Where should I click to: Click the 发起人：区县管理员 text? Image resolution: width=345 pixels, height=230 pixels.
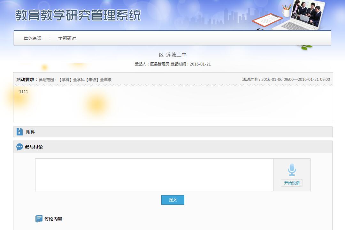[x=152, y=64]
